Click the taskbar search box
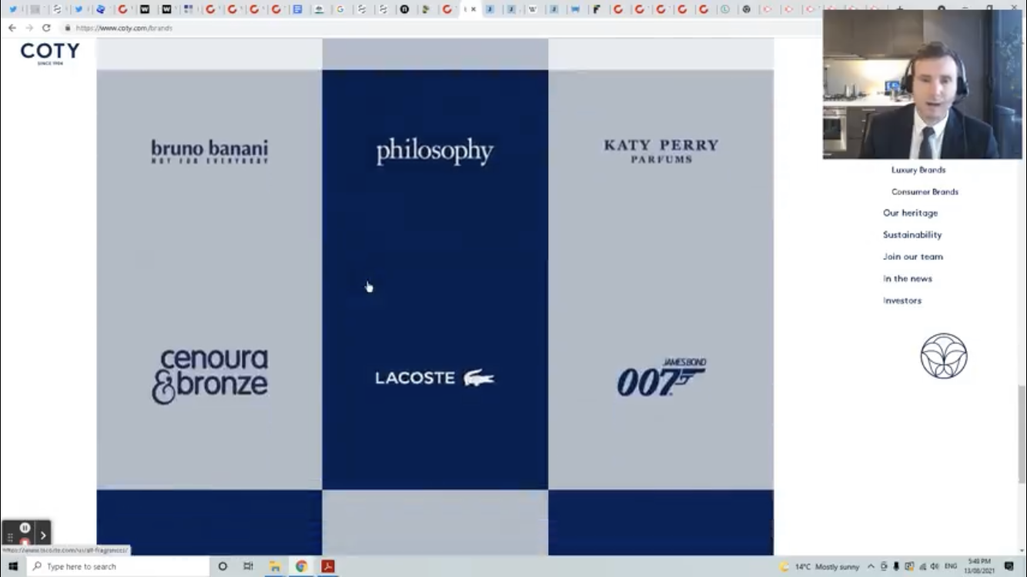The width and height of the screenshot is (1027, 577). [118, 566]
